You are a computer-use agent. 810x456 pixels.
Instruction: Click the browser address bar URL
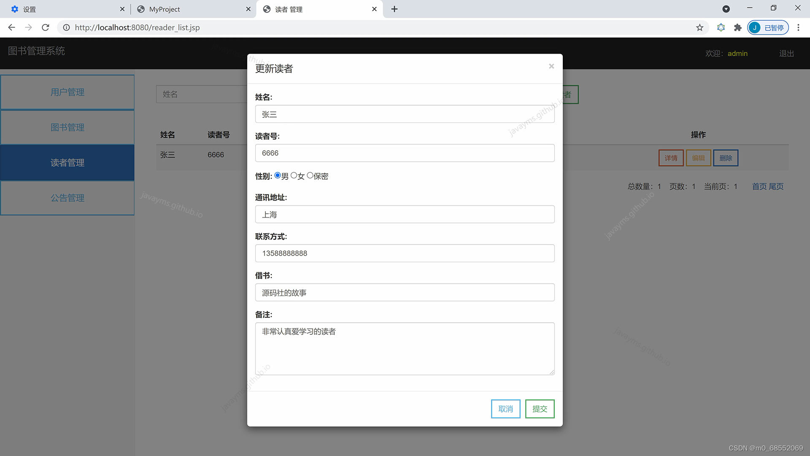137,27
